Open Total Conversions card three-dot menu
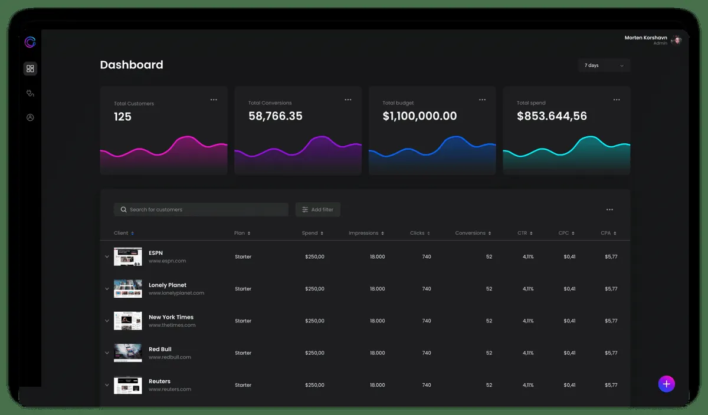 [x=348, y=100]
